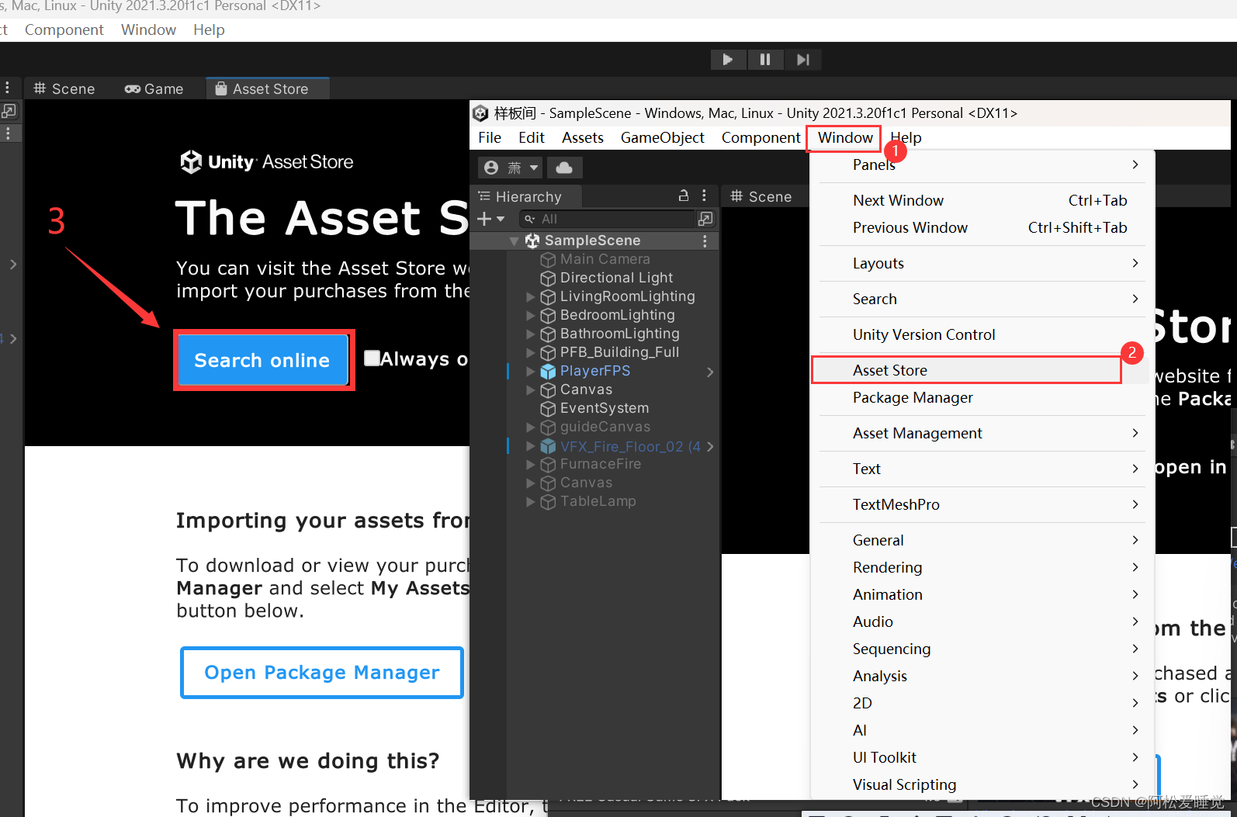1237x817 pixels.
Task: Select Scene tab in inner window
Action: click(x=761, y=196)
